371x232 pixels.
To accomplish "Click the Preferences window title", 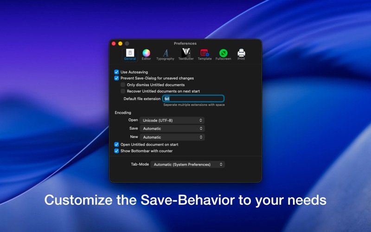I will pyautogui.click(x=185, y=44).
